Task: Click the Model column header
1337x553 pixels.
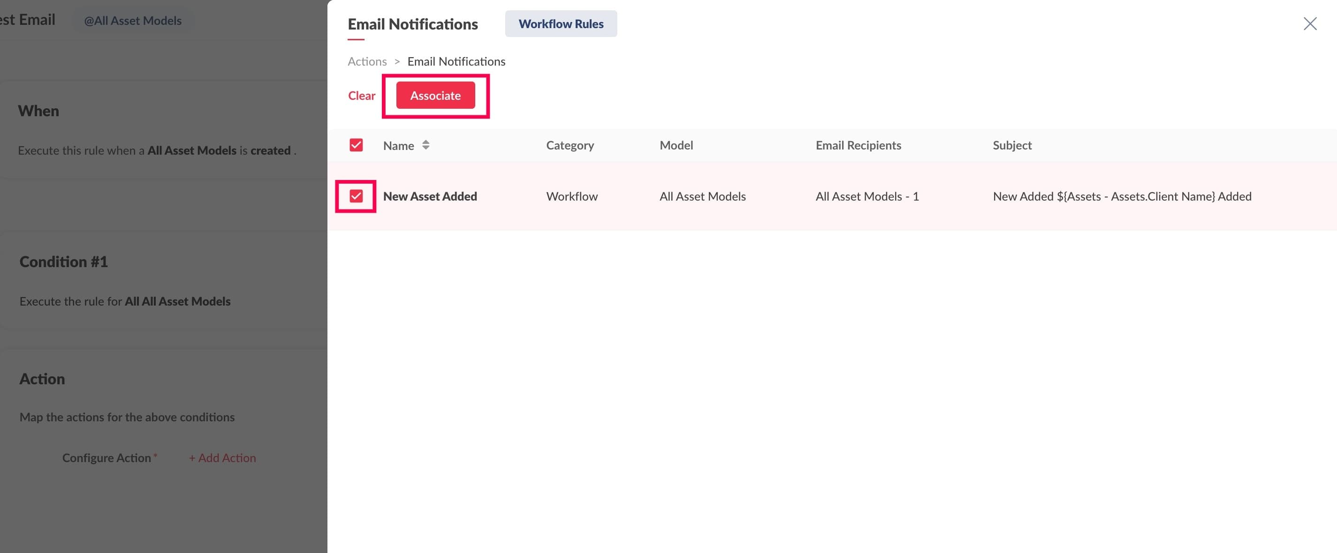Action: click(x=676, y=146)
